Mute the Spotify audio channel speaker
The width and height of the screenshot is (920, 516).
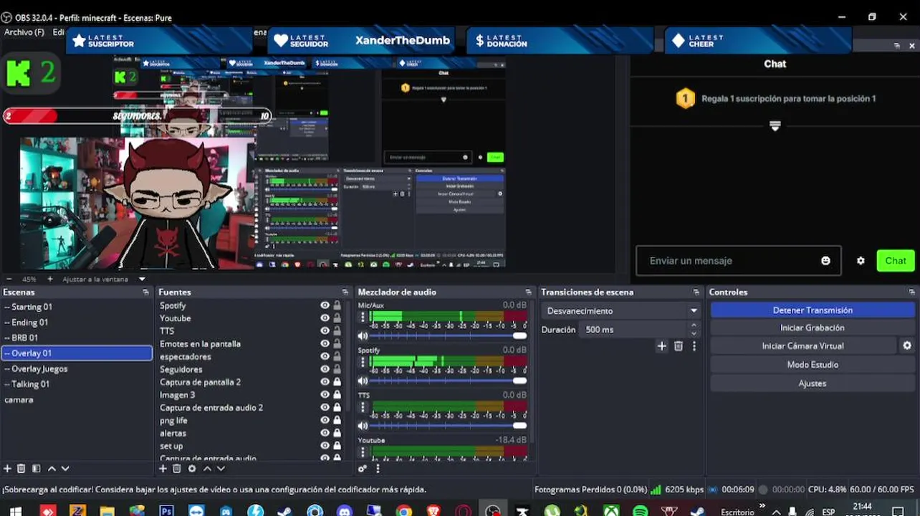coord(363,381)
